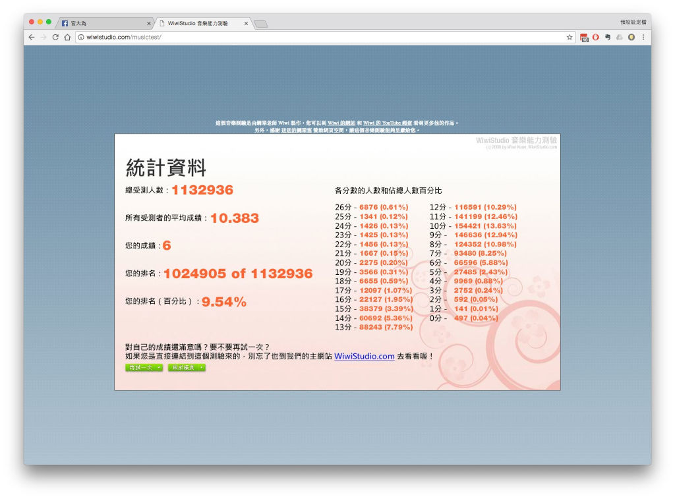Image resolution: width=675 pixels, height=499 pixels.
Task: Click the Google Drive extension icon
Action: pos(620,38)
